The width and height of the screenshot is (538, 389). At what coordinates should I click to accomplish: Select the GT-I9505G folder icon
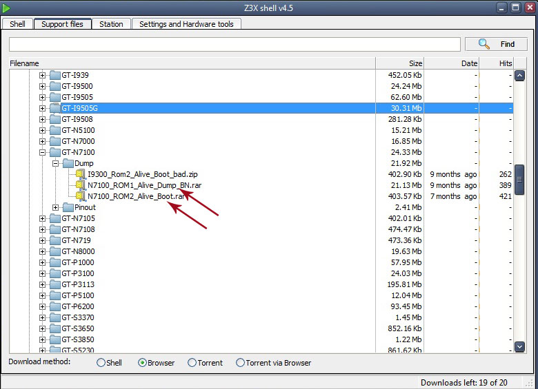[x=55, y=108]
